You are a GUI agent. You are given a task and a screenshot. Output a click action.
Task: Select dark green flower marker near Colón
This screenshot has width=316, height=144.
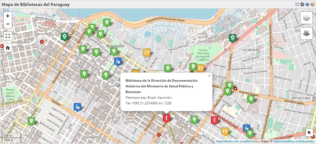click(x=65, y=37)
